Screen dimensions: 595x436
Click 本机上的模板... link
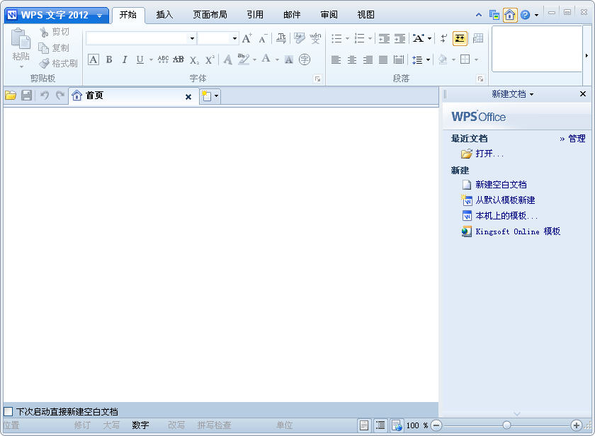(506, 216)
